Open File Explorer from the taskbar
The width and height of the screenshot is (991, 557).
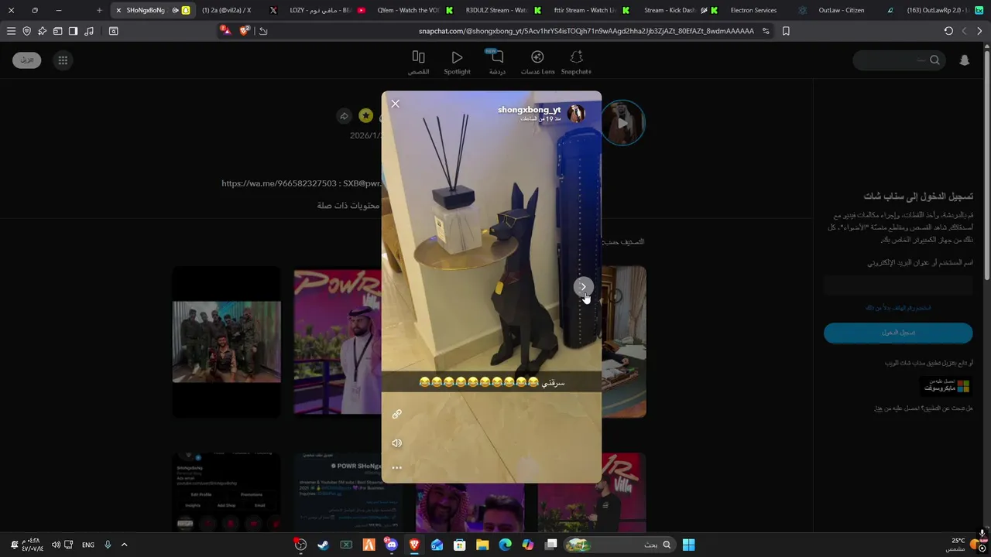pyautogui.click(x=482, y=545)
